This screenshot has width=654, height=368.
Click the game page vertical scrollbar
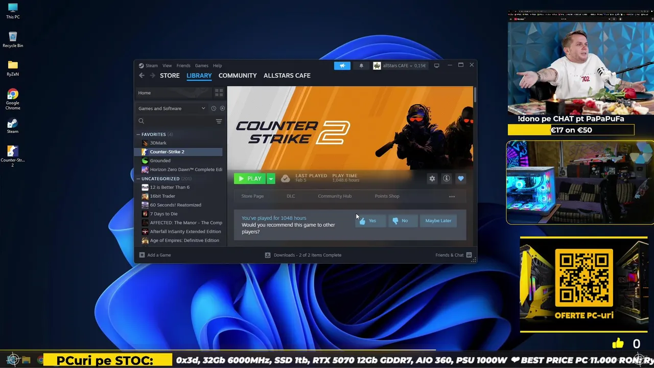(475, 96)
